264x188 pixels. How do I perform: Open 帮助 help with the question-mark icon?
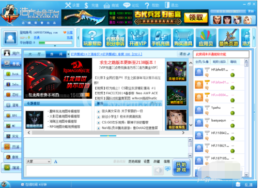152,5
